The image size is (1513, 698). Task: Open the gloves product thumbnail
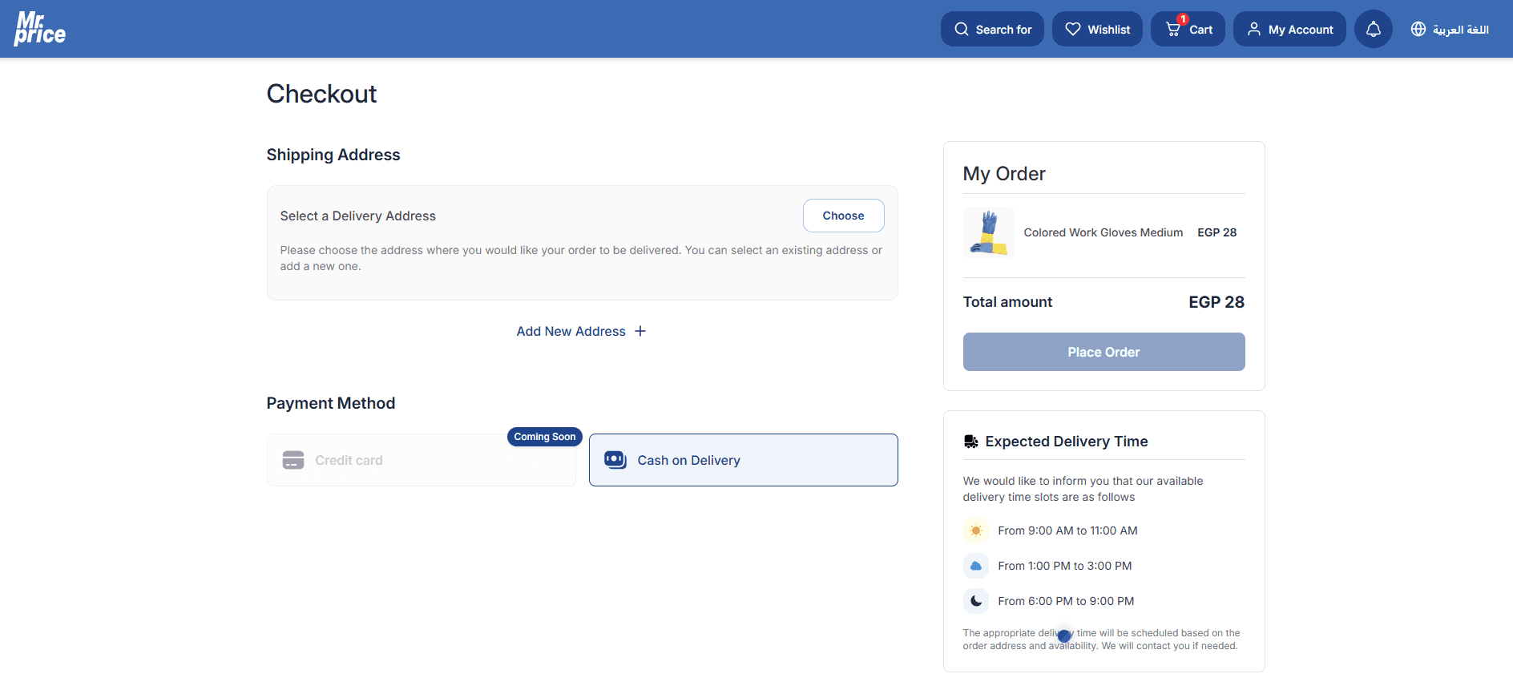point(988,232)
